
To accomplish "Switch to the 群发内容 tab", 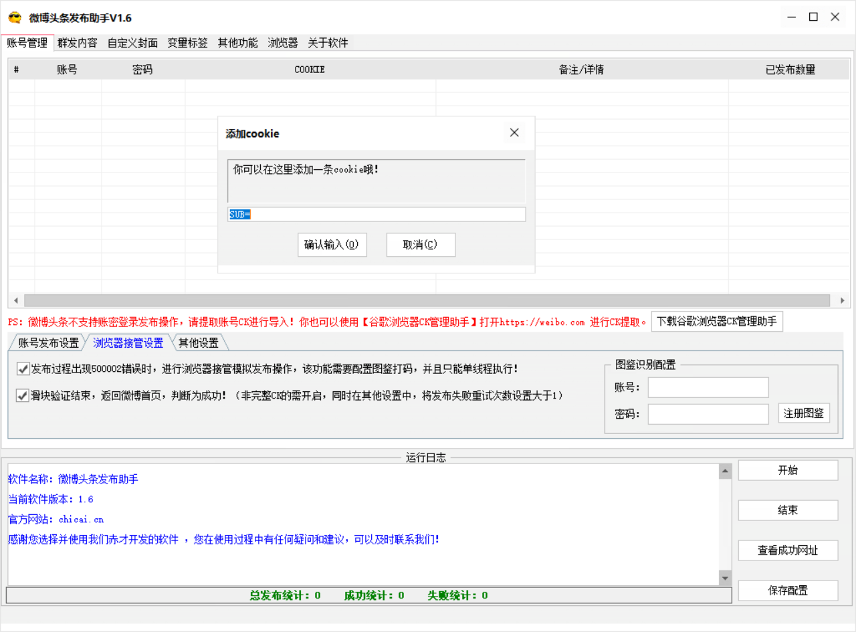I will pyautogui.click(x=78, y=43).
